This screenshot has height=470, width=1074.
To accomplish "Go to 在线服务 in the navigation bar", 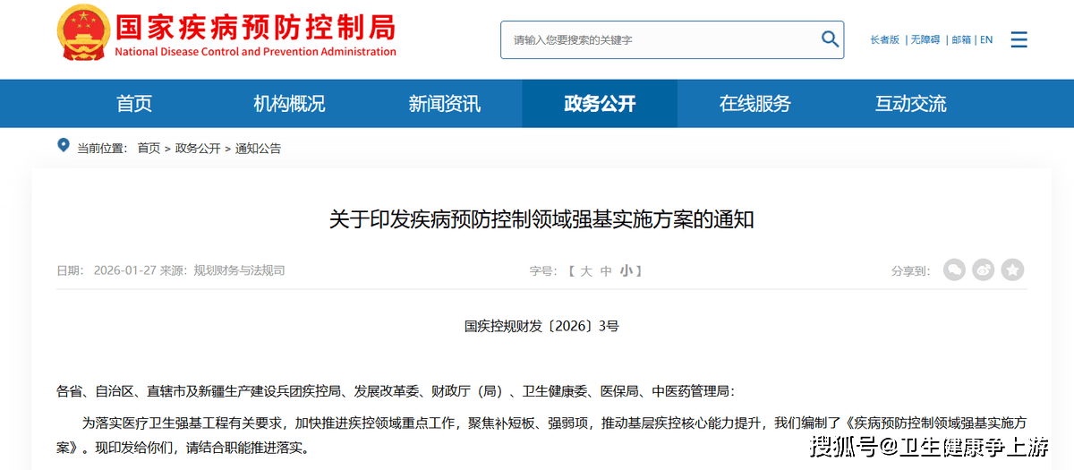I will click(x=755, y=104).
